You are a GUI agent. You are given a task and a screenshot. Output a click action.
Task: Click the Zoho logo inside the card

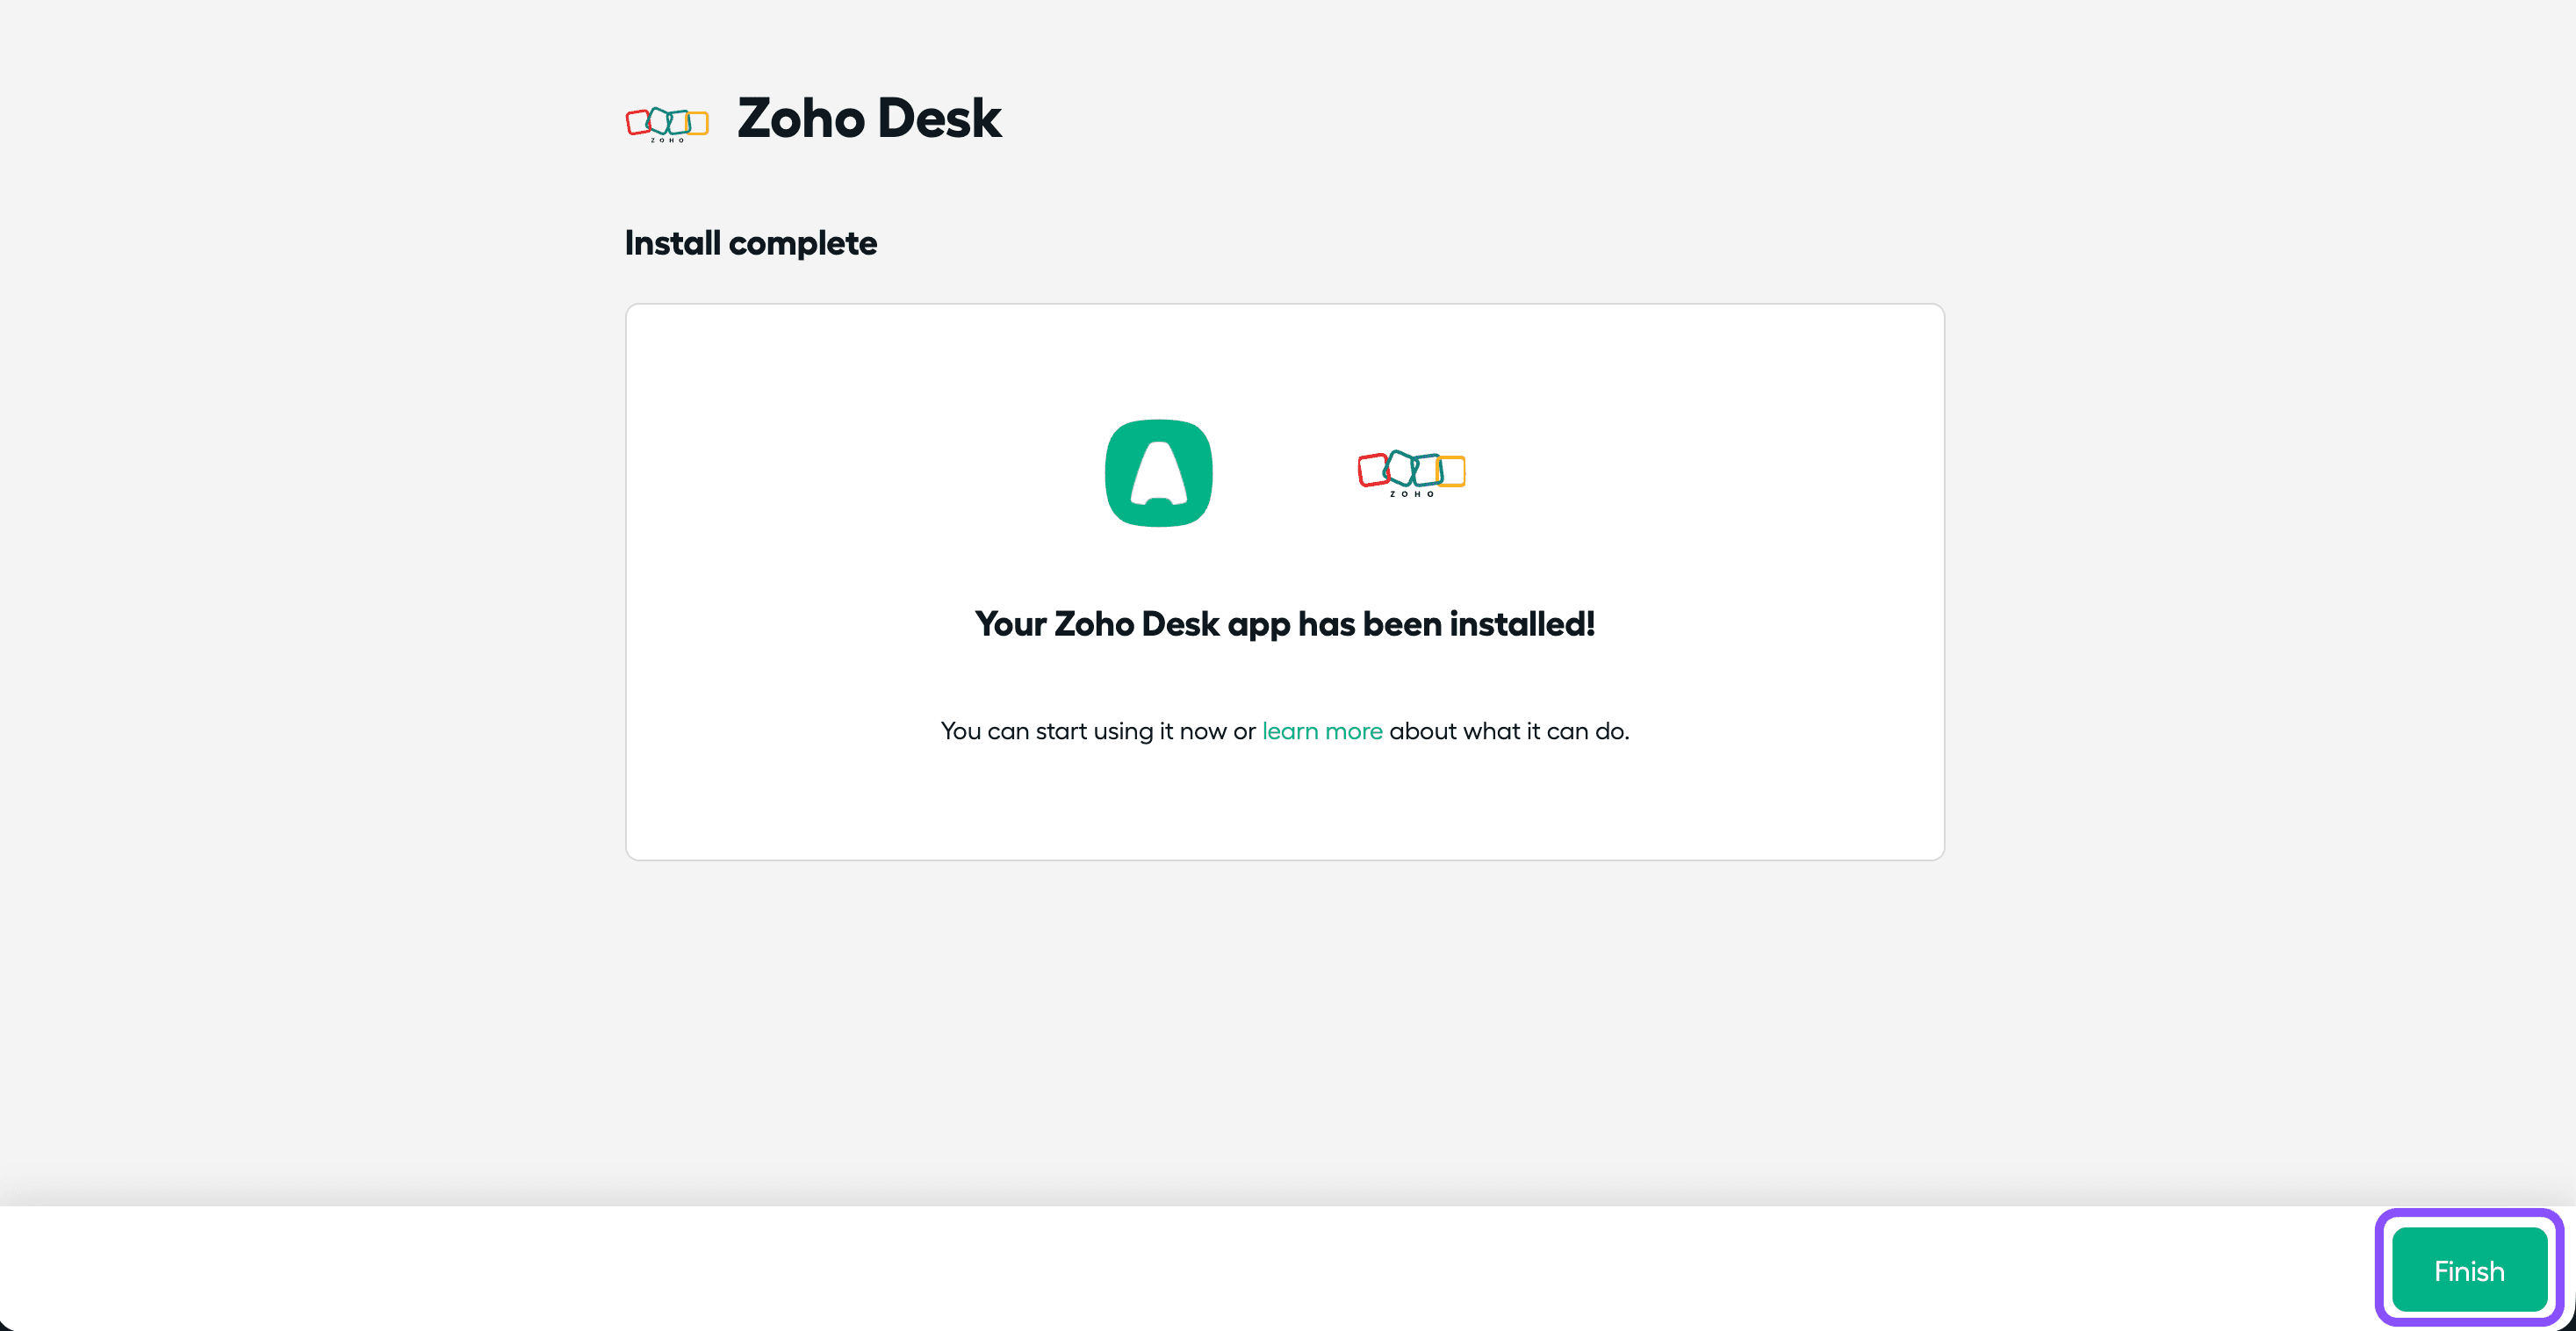(1411, 473)
